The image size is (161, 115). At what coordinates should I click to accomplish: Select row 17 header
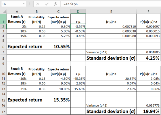point(3,111)
